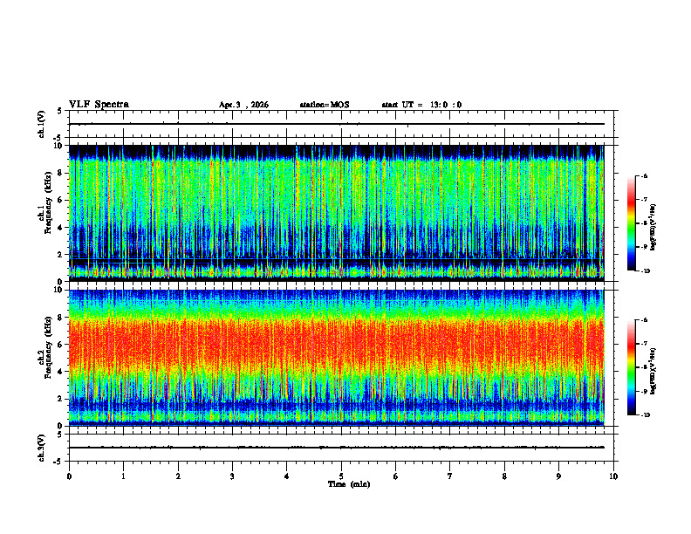Click the ch.2 frequency tick "4"
Image resolution: width=691 pixels, height=534 pixels.
61,372
